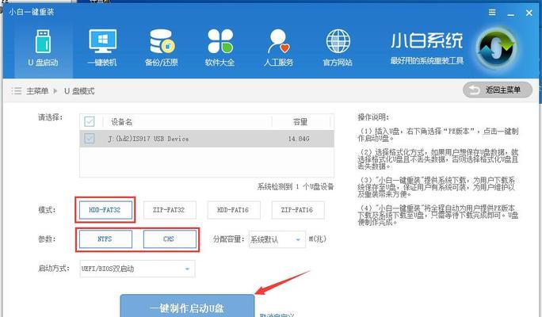Click U盘模式 breadcrumb item
Screen dimensions: 542x317
coord(79,91)
